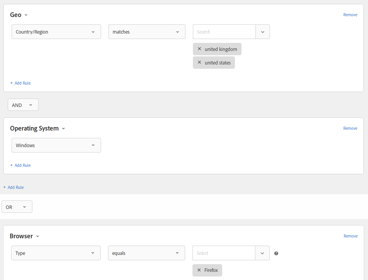Viewport: 368px width, 280px height.
Task: Expand the Browser category chevron
Action: (x=37, y=236)
